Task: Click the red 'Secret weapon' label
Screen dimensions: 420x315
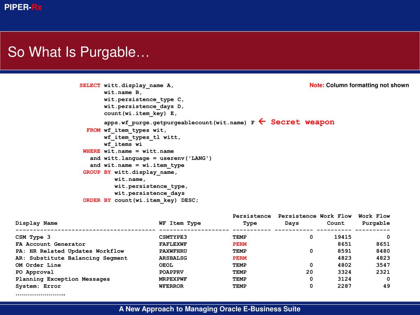Action: [303, 122]
